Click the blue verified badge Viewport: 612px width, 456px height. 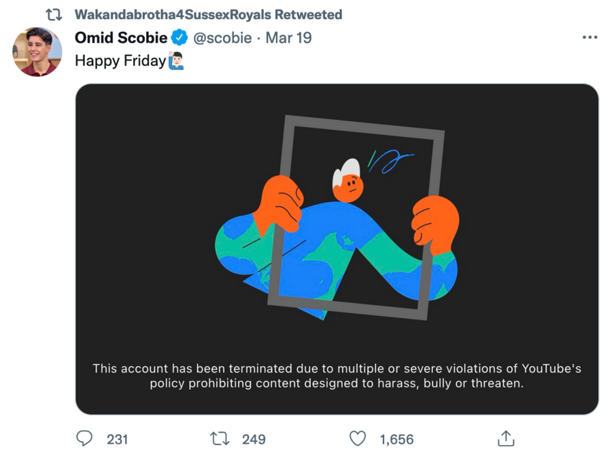[180, 37]
